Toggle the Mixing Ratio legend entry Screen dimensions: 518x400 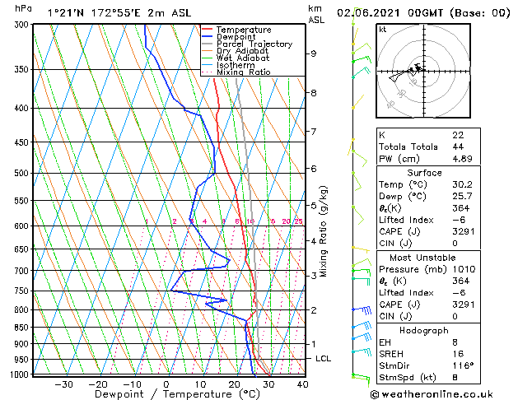coord(241,72)
